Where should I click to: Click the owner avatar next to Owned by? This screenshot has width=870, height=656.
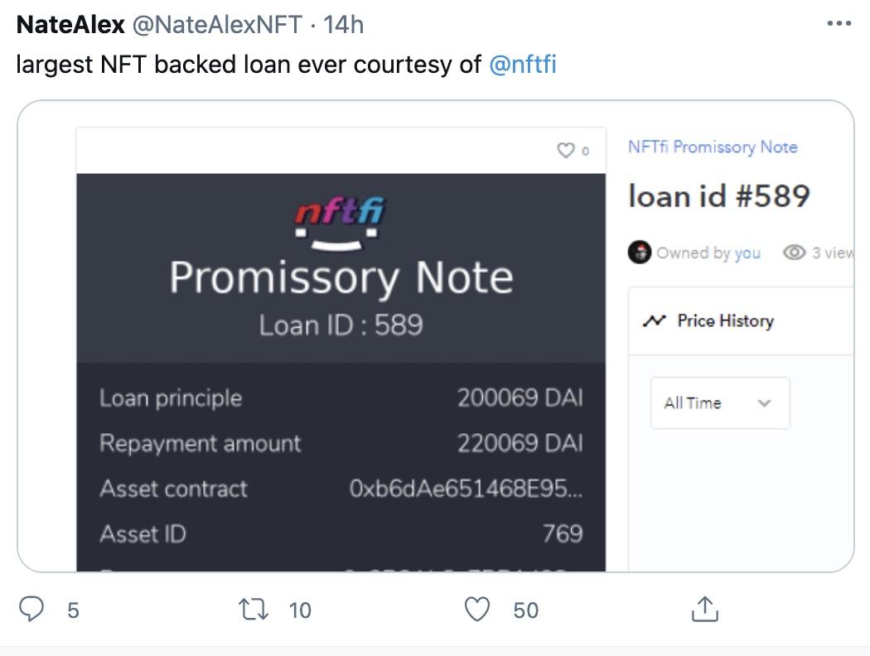point(640,253)
